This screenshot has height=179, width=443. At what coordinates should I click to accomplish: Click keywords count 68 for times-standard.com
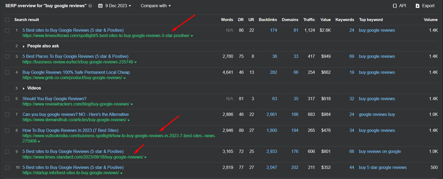(x=351, y=151)
